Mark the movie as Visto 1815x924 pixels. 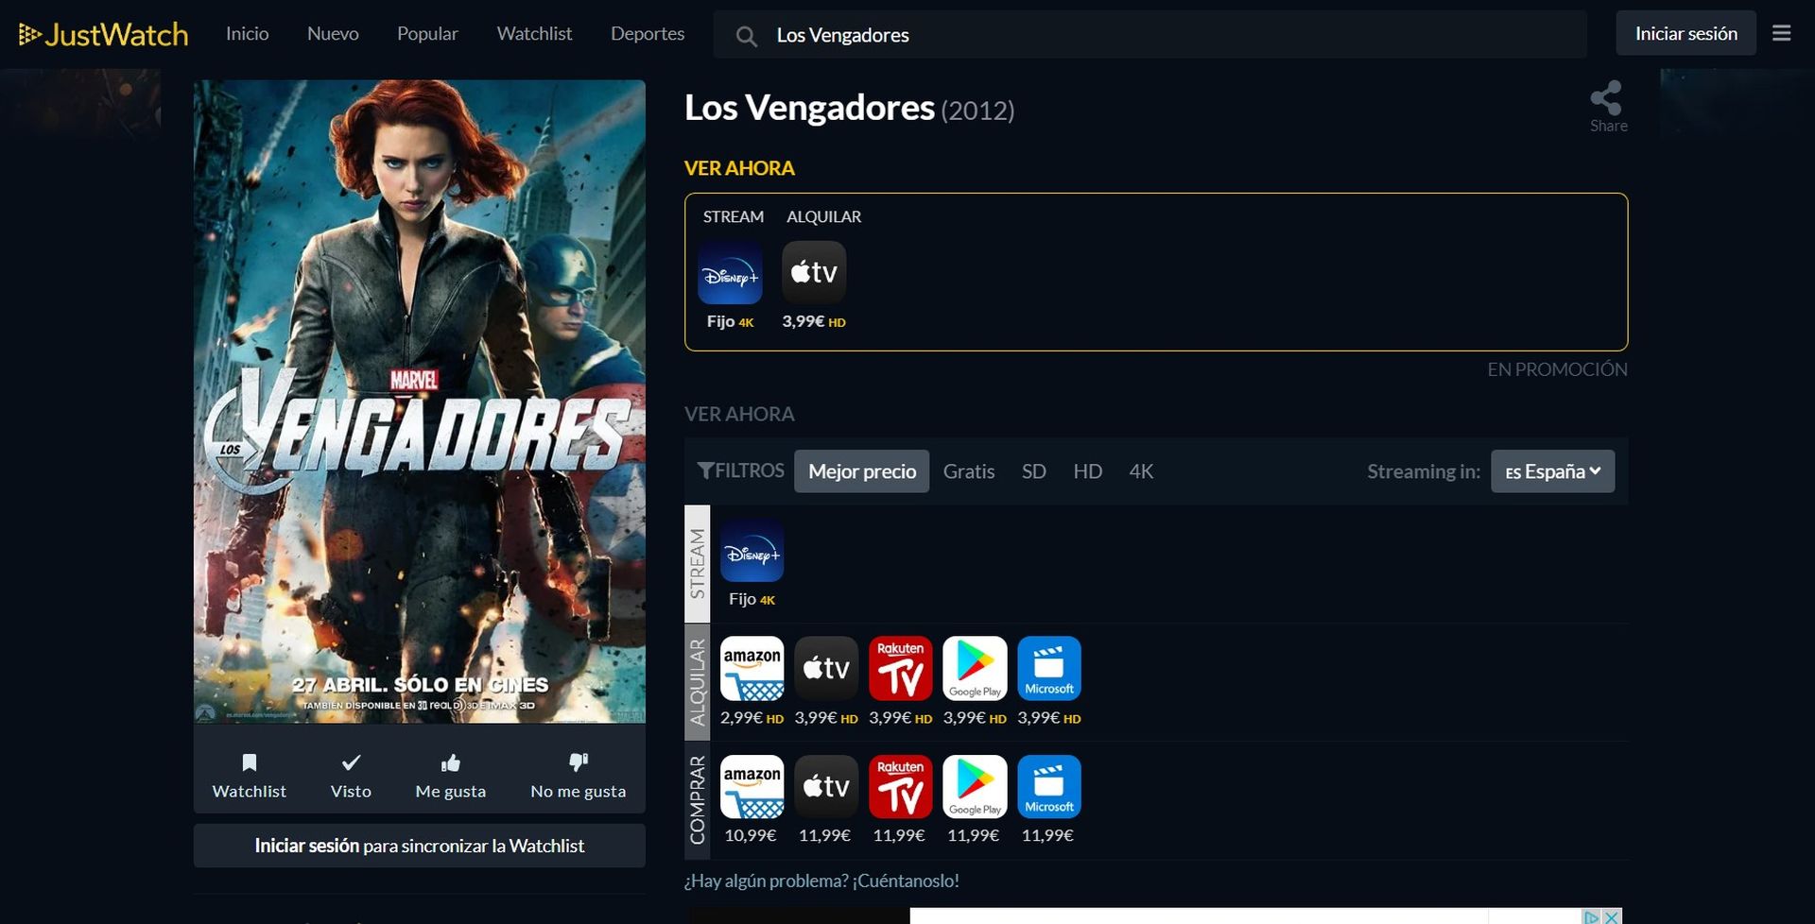(x=351, y=775)
